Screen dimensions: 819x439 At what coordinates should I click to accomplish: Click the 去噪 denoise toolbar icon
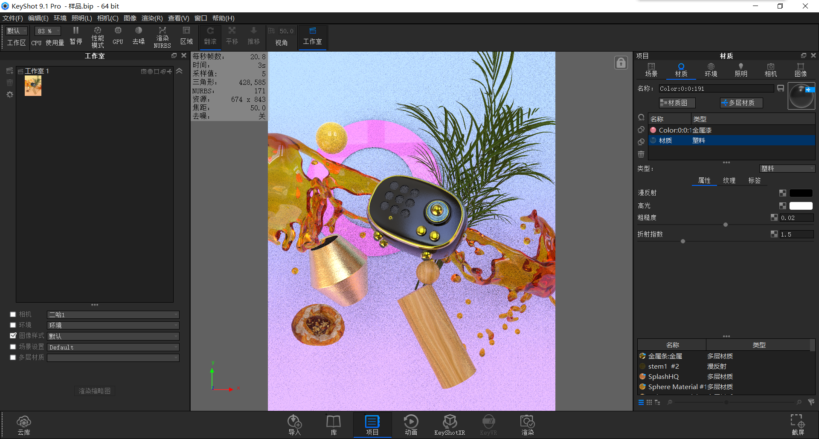coord(138,36)
